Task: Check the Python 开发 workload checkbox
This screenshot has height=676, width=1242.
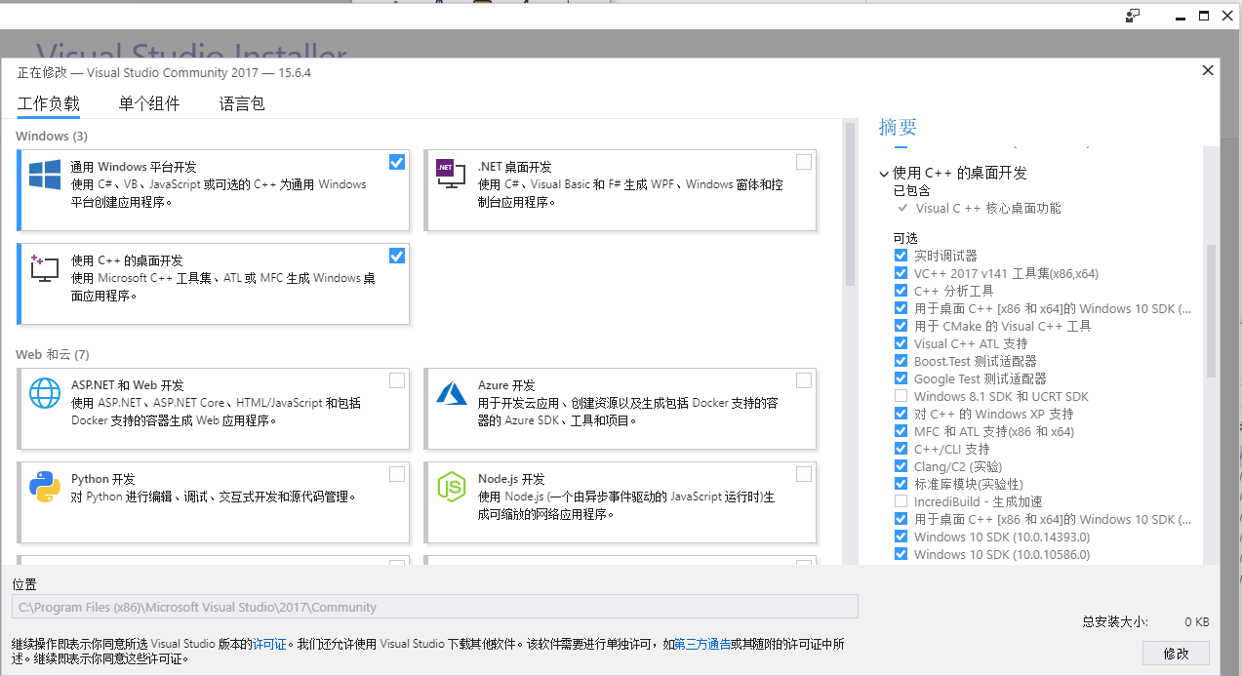Action: pos(397,474)
